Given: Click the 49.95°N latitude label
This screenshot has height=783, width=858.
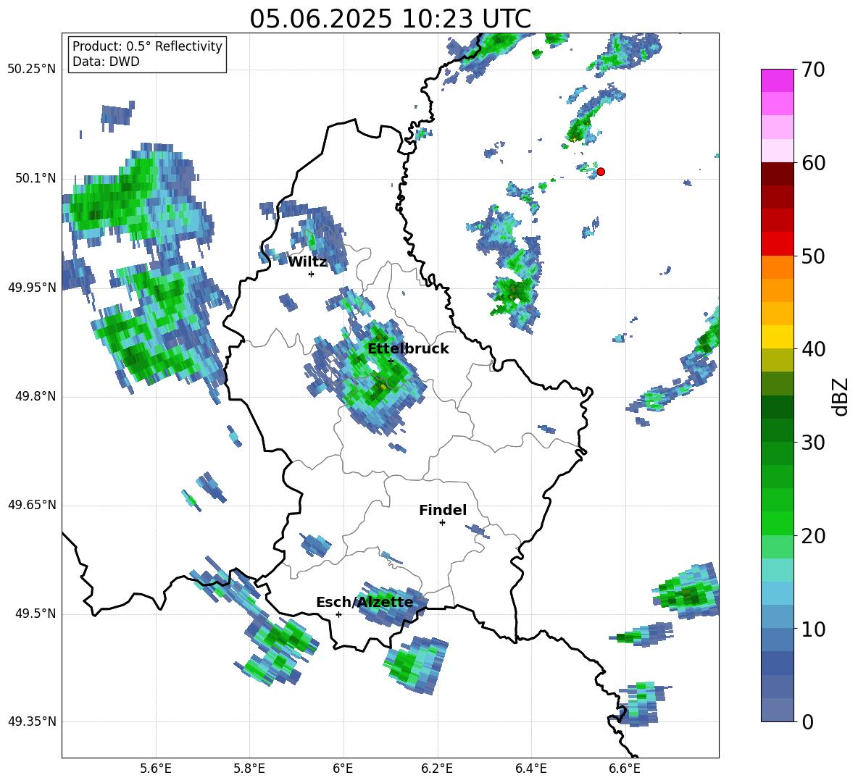Looking at the screenshot, I should (31, 288).
